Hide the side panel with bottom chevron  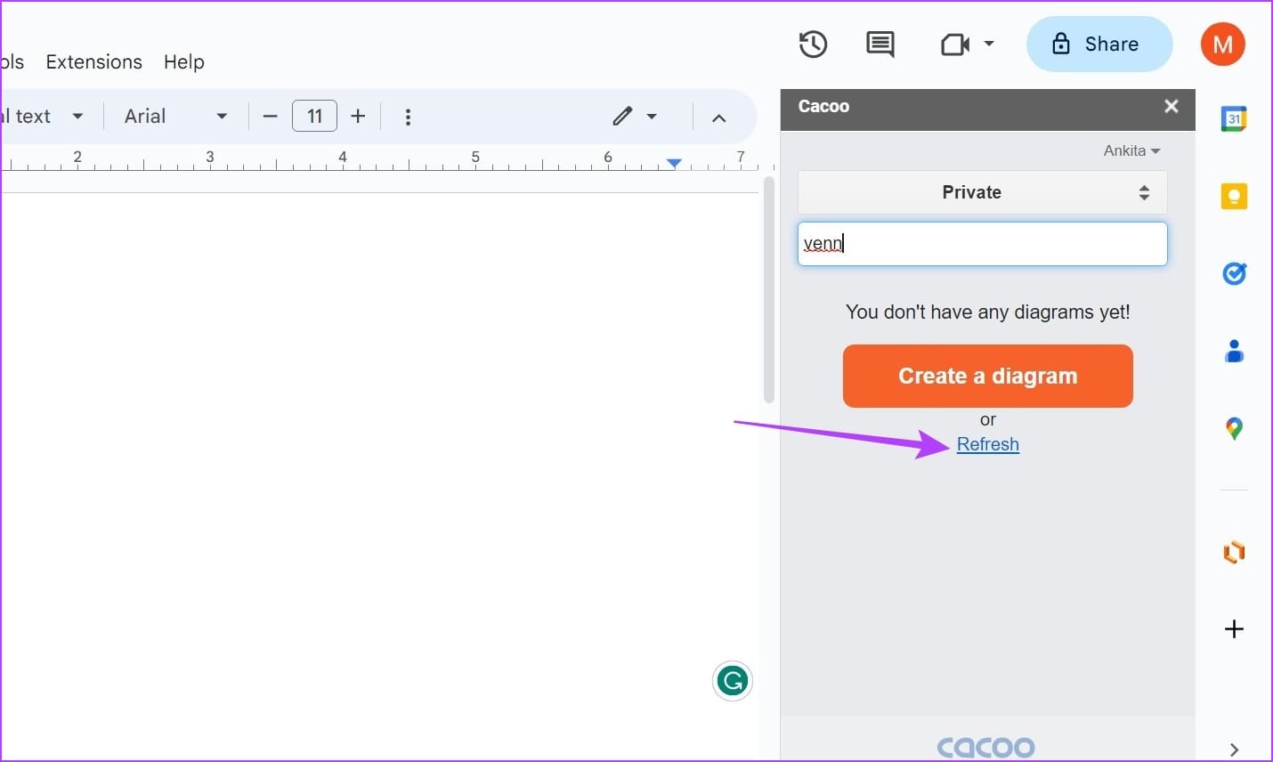(x=1234, y=750)
